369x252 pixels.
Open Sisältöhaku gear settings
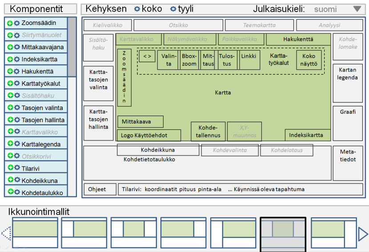pyautogui.click(x=17, y=95)
